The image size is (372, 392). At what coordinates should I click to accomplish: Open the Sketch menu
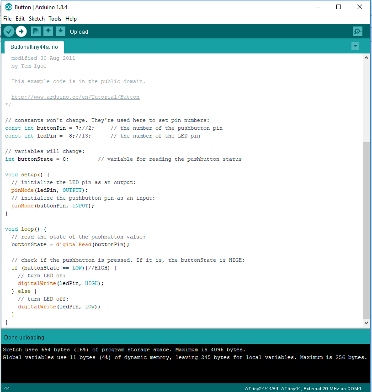37,19
